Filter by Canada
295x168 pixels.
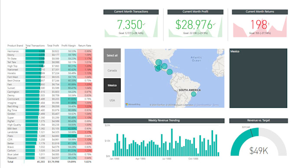112,71
